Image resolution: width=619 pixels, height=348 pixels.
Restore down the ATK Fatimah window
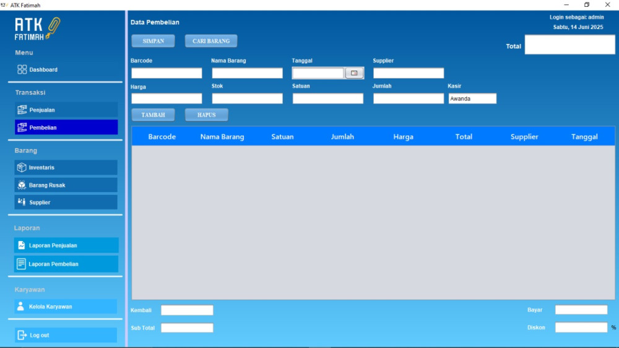point(587,5)
